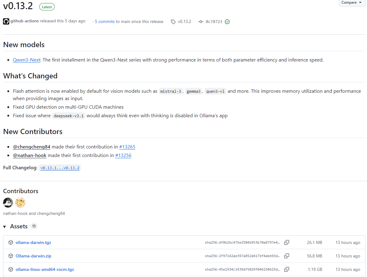Copy the sha256 of Ollama-darwin.zip
This screenshot has width=367, height=277.
coord(287,256)
